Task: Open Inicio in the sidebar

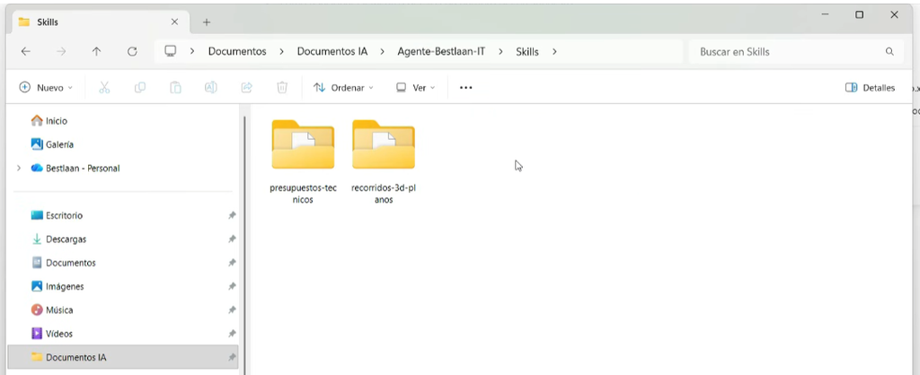Action: tap(57, 121)
